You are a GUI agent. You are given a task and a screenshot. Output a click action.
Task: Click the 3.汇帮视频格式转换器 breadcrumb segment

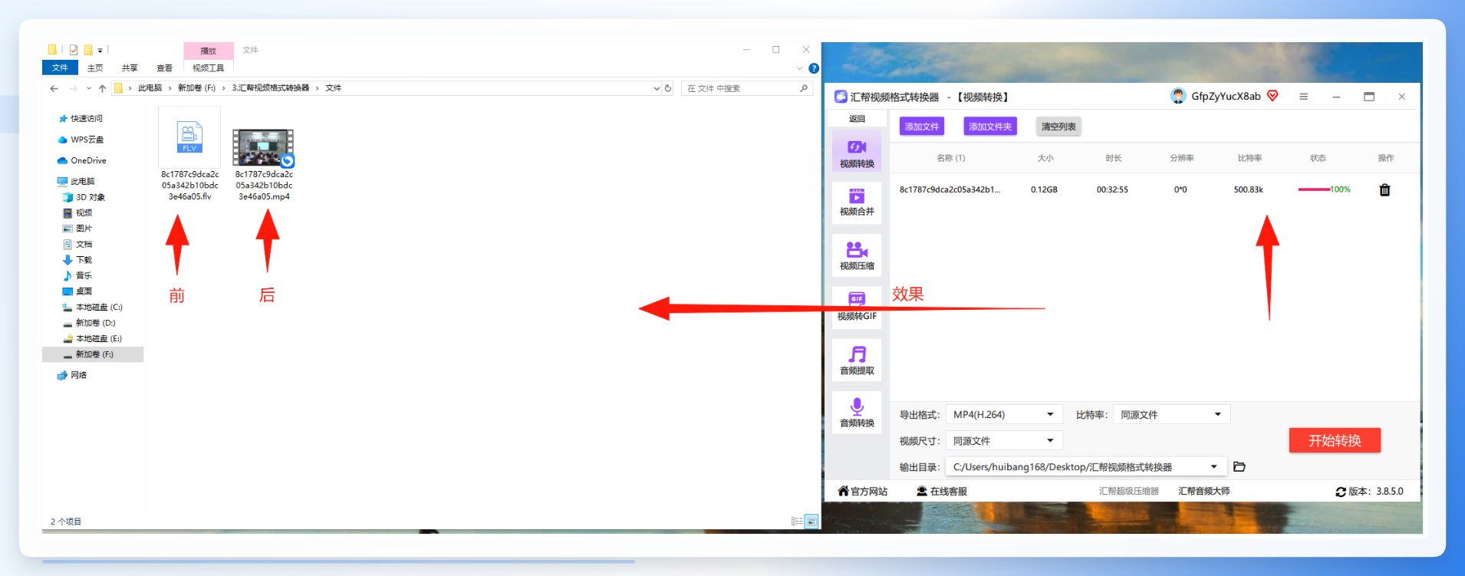271,88
